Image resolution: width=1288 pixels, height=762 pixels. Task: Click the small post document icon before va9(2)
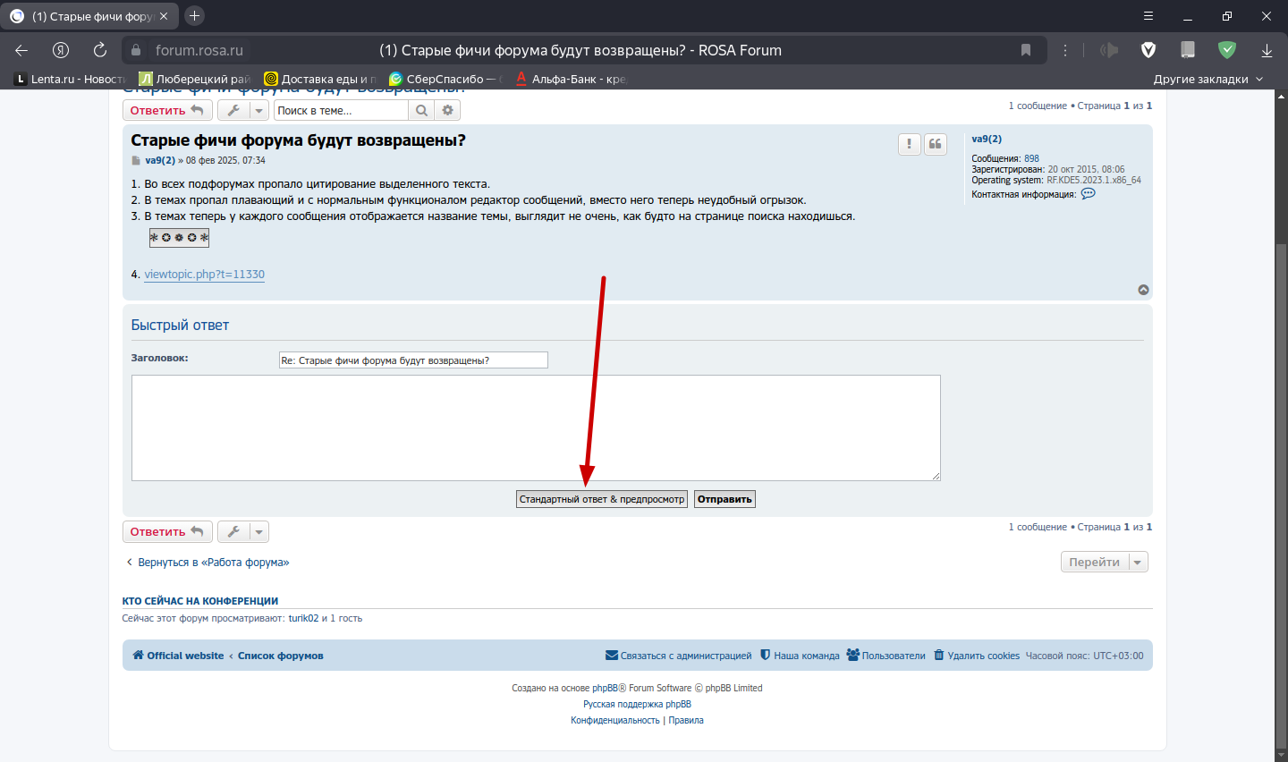coord(136,161)
